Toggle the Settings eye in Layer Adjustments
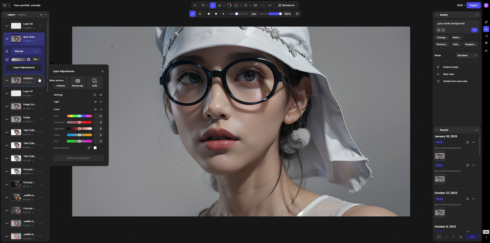 (101, 95)
